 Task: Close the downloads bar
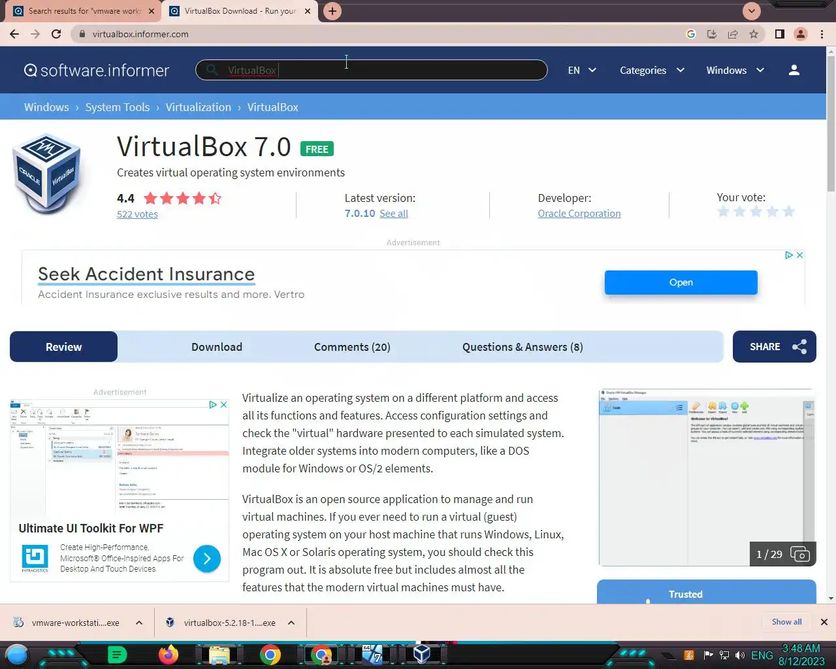(x=824, y=622)
